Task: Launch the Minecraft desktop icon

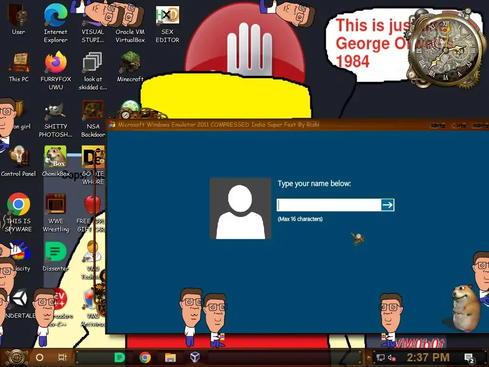Action: (130, 67)
